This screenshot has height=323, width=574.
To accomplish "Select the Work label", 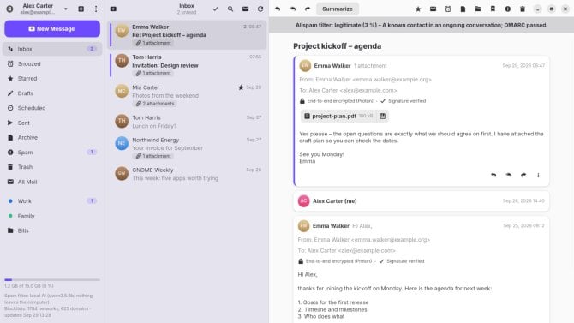I will click(x=52, y=201).
